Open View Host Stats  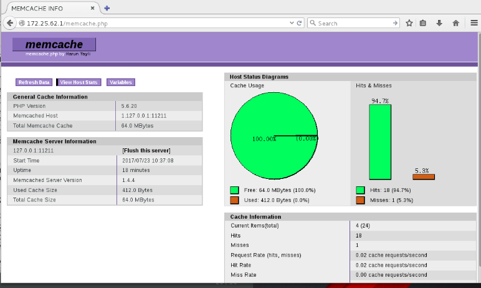click(x=79, y=82)
